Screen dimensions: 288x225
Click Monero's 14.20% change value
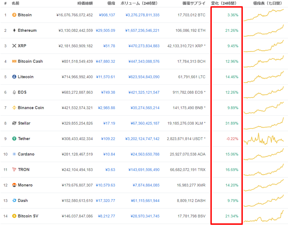tap(232, 185)
